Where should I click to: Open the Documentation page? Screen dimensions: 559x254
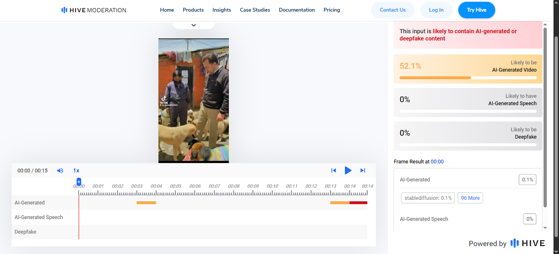pos(297,10)
